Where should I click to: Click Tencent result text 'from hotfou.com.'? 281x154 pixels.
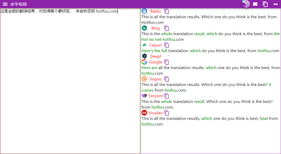[x=158, y=107]
